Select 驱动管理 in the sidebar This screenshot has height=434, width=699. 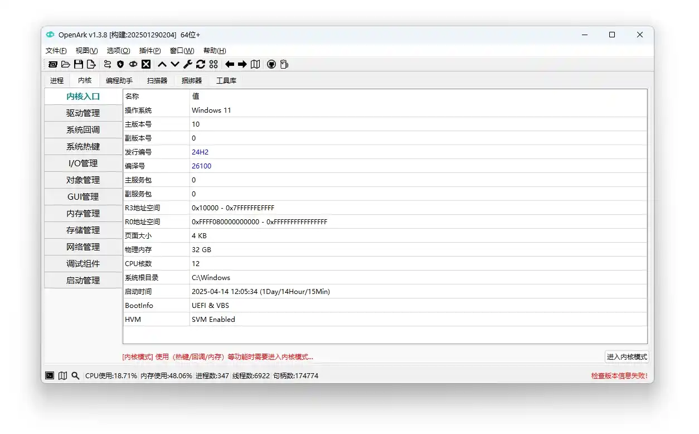pyautogui.click(x=83, y=113)
